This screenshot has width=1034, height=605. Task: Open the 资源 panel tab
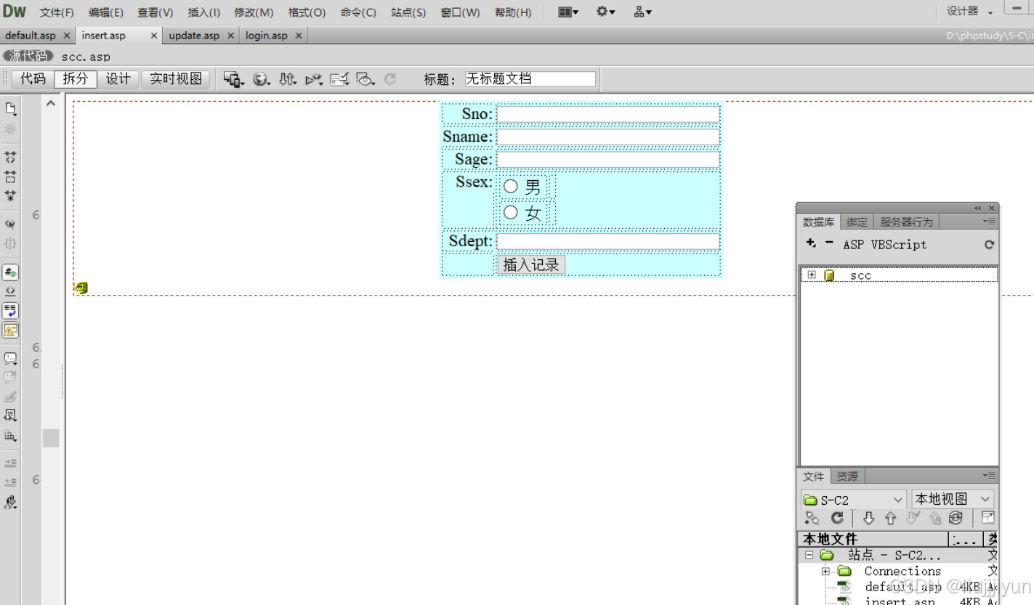point(847,476)
